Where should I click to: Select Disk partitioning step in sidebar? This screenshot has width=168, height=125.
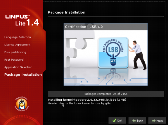[15, 52]
